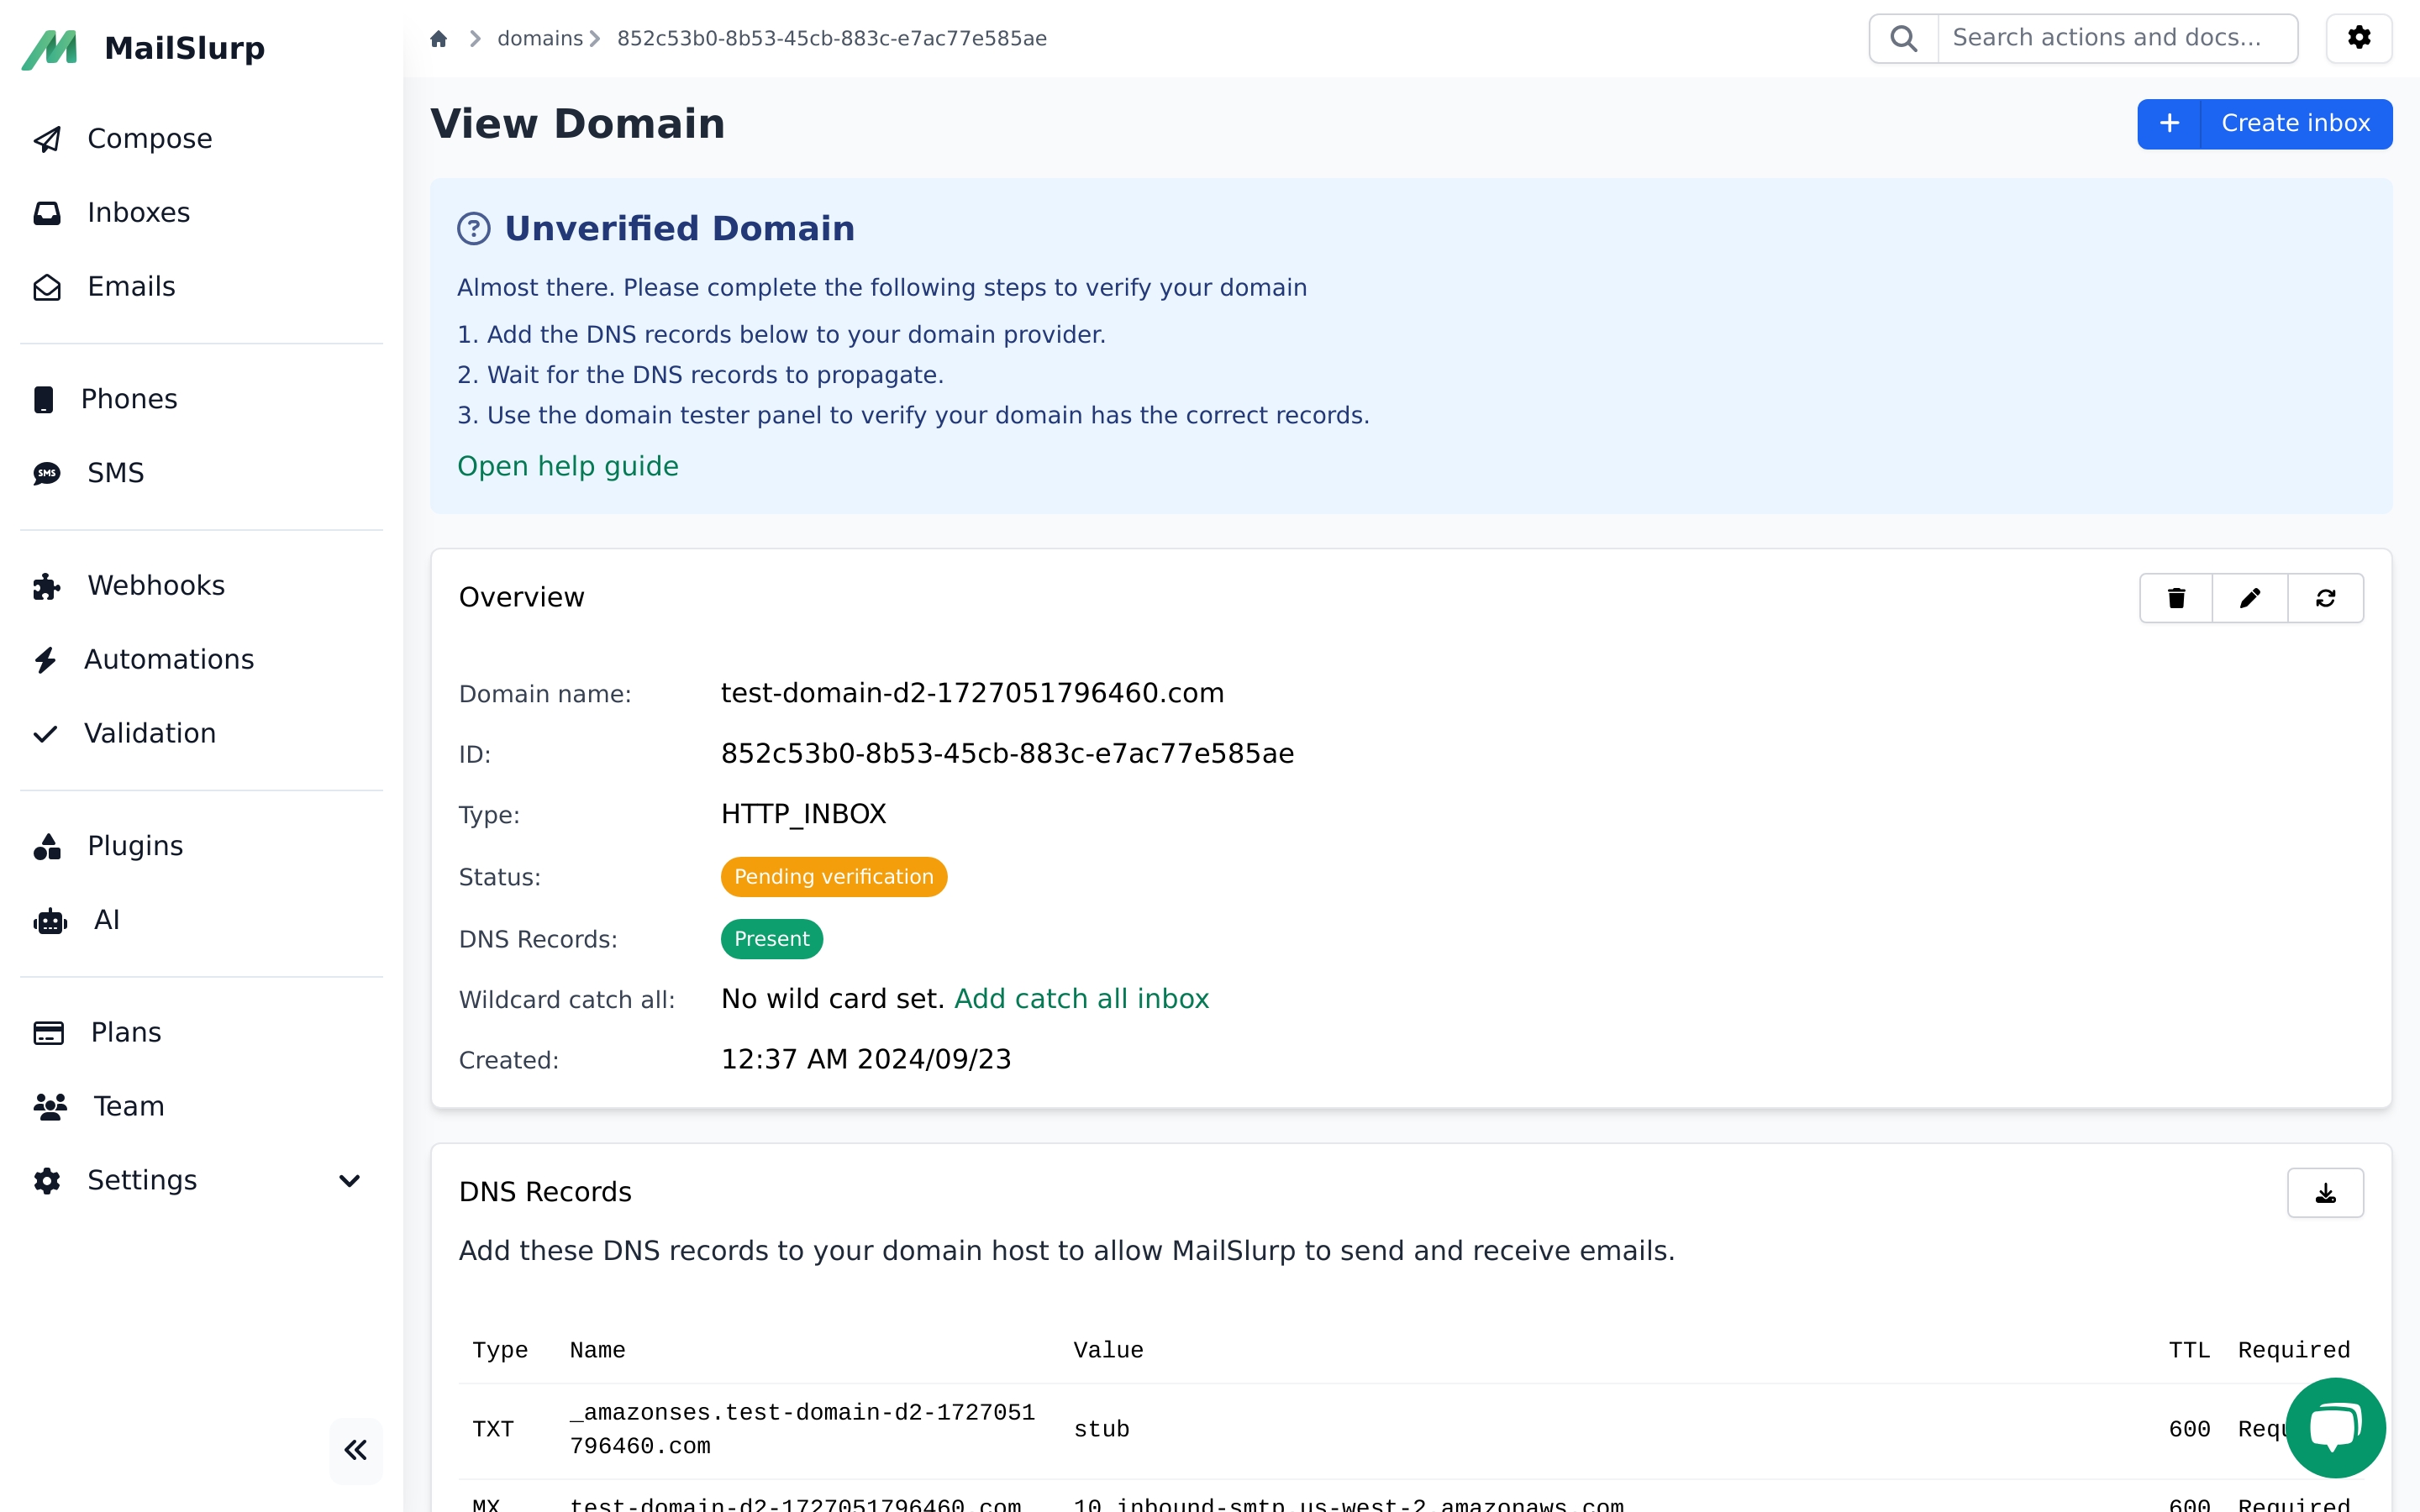Click the Pending verification badge
Screen dimensions: 2420x1512
click(834, 877)
